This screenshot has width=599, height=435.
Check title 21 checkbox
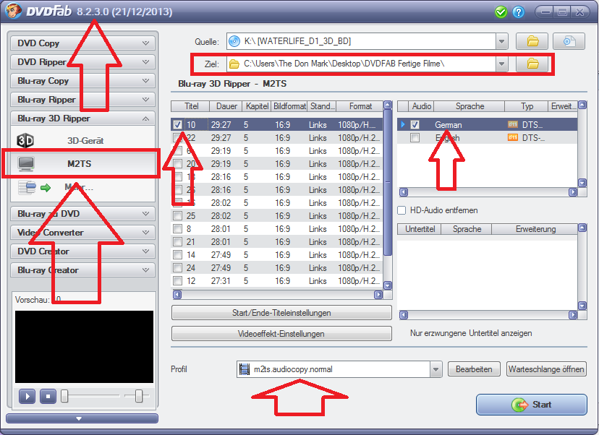click(177, 241)
